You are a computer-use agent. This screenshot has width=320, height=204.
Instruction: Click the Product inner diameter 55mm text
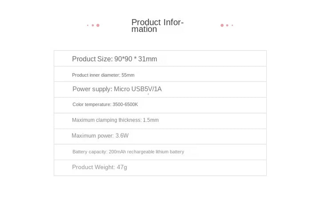[103, 75]
